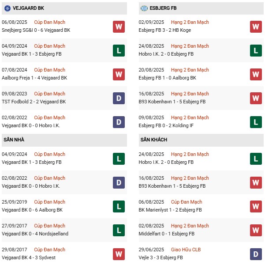Click D badge for Vejle 3-3 Esbjerg
Viewport: 265px width, 265px height.
(x=256, y=254)
